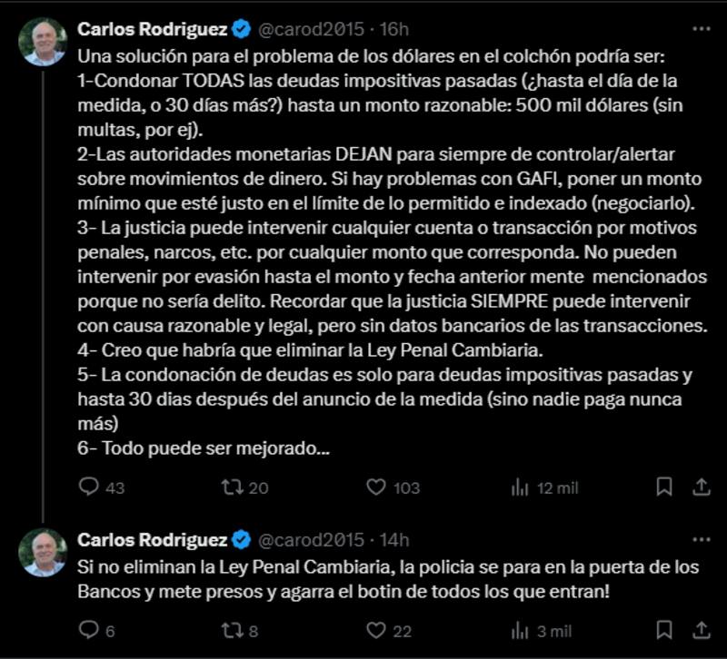Screen dimensions: 727x659
Task: Click the profile avatar on second tweet
Action: click(44, 552)
